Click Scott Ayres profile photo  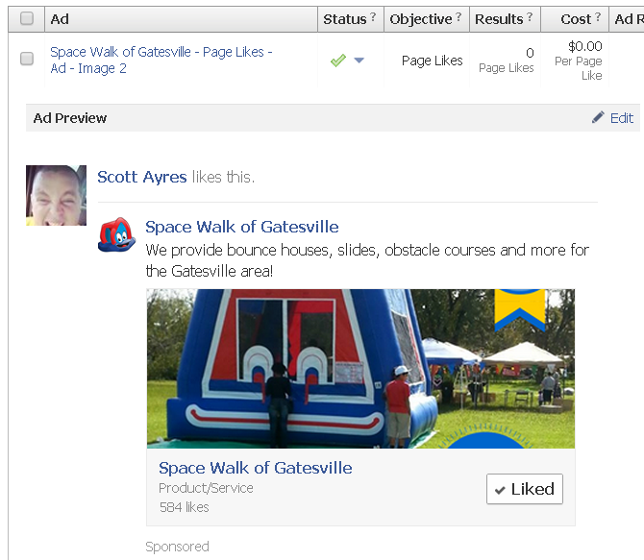click(x=57, y=195)
